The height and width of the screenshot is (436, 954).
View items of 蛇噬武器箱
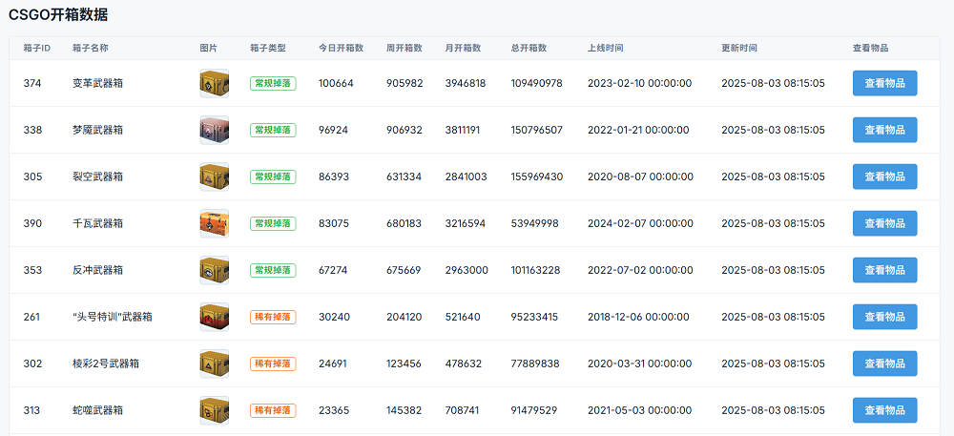[x=884, y=410]
